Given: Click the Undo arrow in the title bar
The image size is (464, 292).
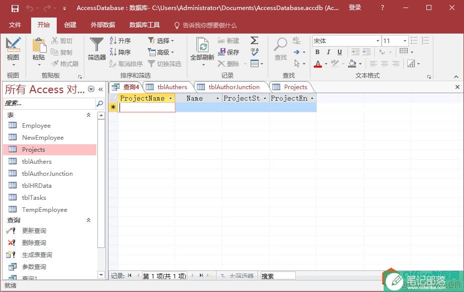Looking at the screenshot, I should [x=30, y=9].
